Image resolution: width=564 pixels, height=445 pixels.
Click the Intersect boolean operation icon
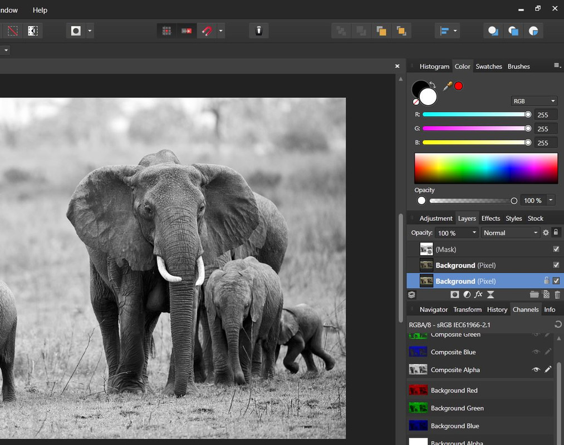[533, 31]
